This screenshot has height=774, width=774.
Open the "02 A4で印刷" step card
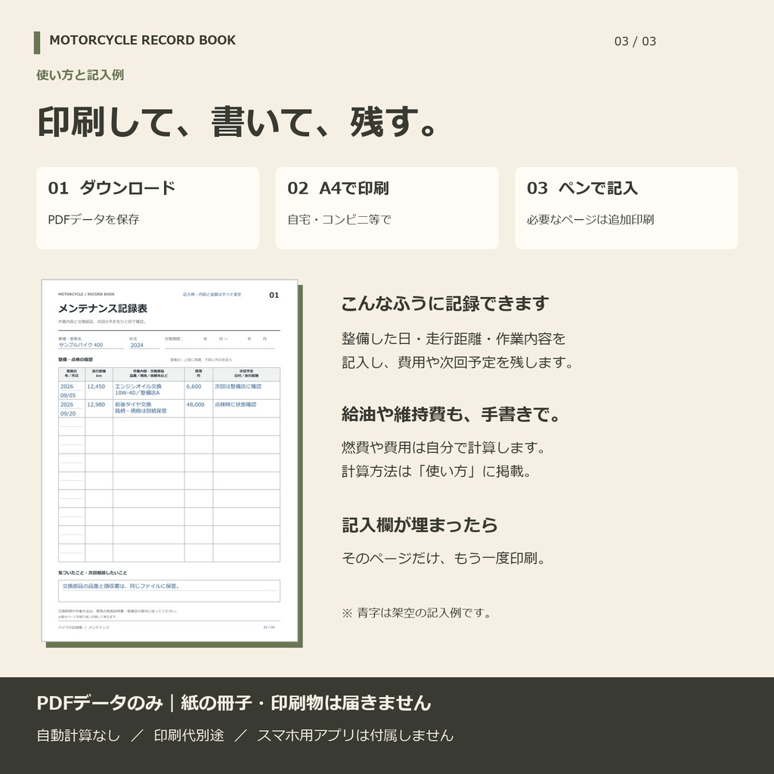(x=387, y=208)
